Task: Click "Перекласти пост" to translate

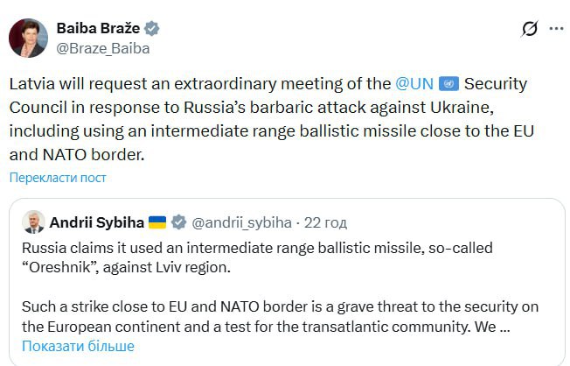Action: click(x=58, y=178)
